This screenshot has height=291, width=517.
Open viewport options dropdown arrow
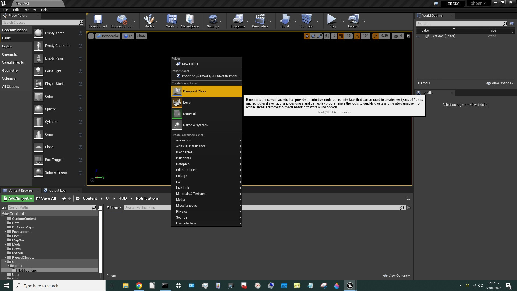click(91, 36)
